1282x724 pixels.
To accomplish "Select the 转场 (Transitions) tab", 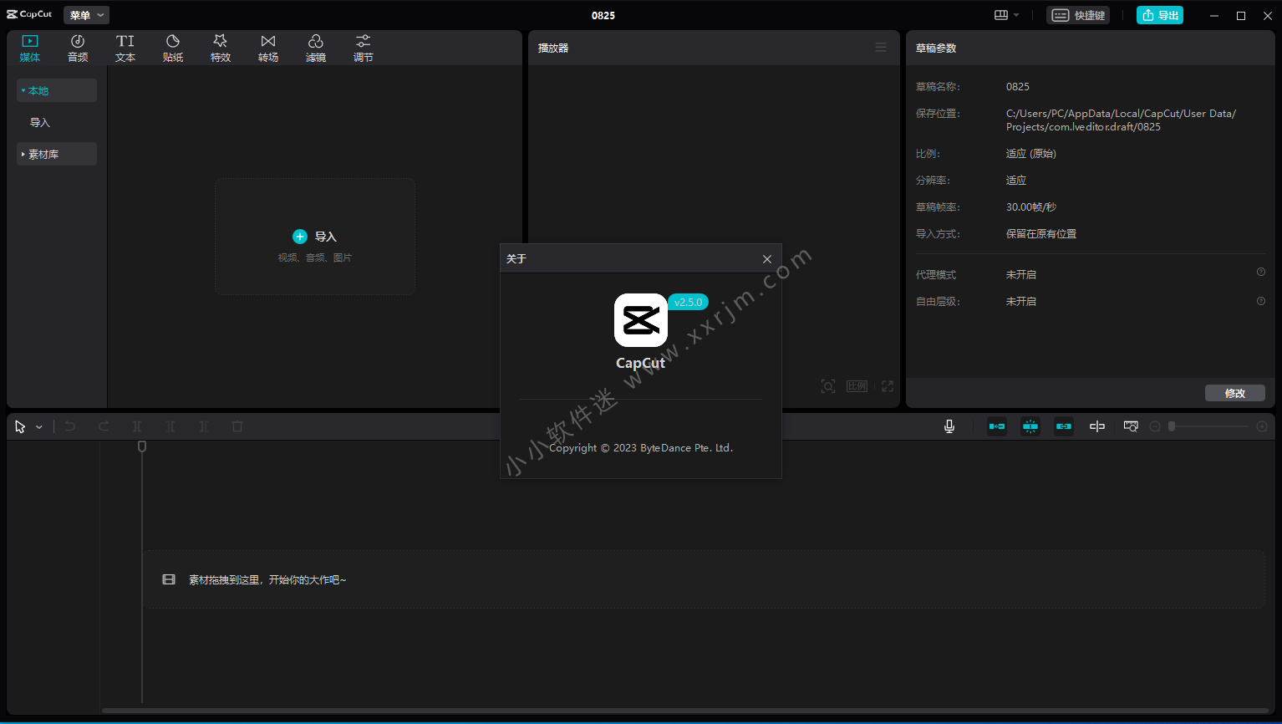I will [268, 48].
